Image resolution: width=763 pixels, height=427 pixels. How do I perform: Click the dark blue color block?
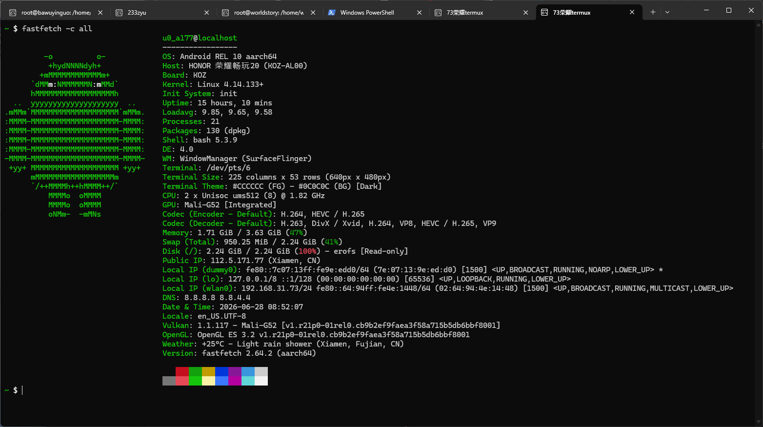pos(221,371)
